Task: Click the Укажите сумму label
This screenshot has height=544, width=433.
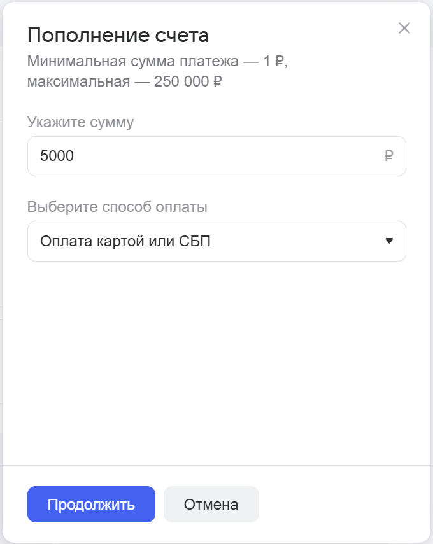Action: 80,122
